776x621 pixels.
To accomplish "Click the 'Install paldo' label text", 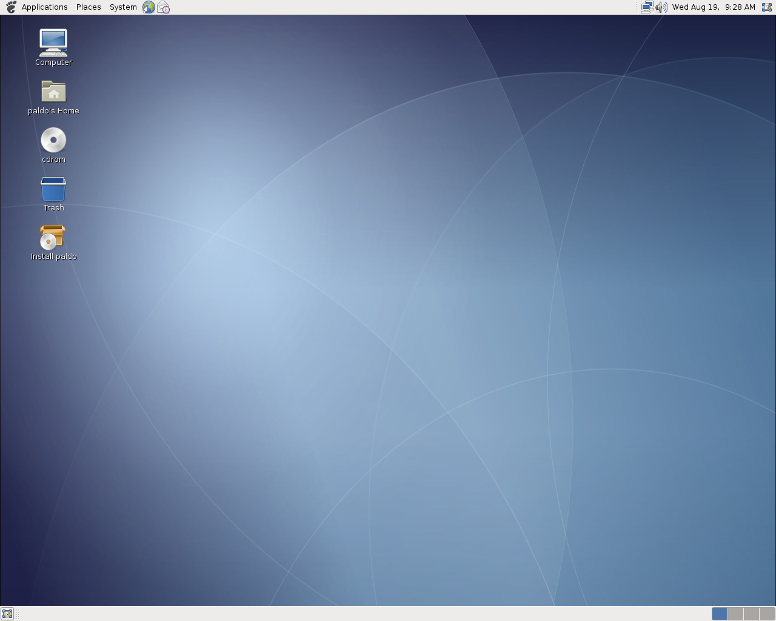I will point(53,257).
